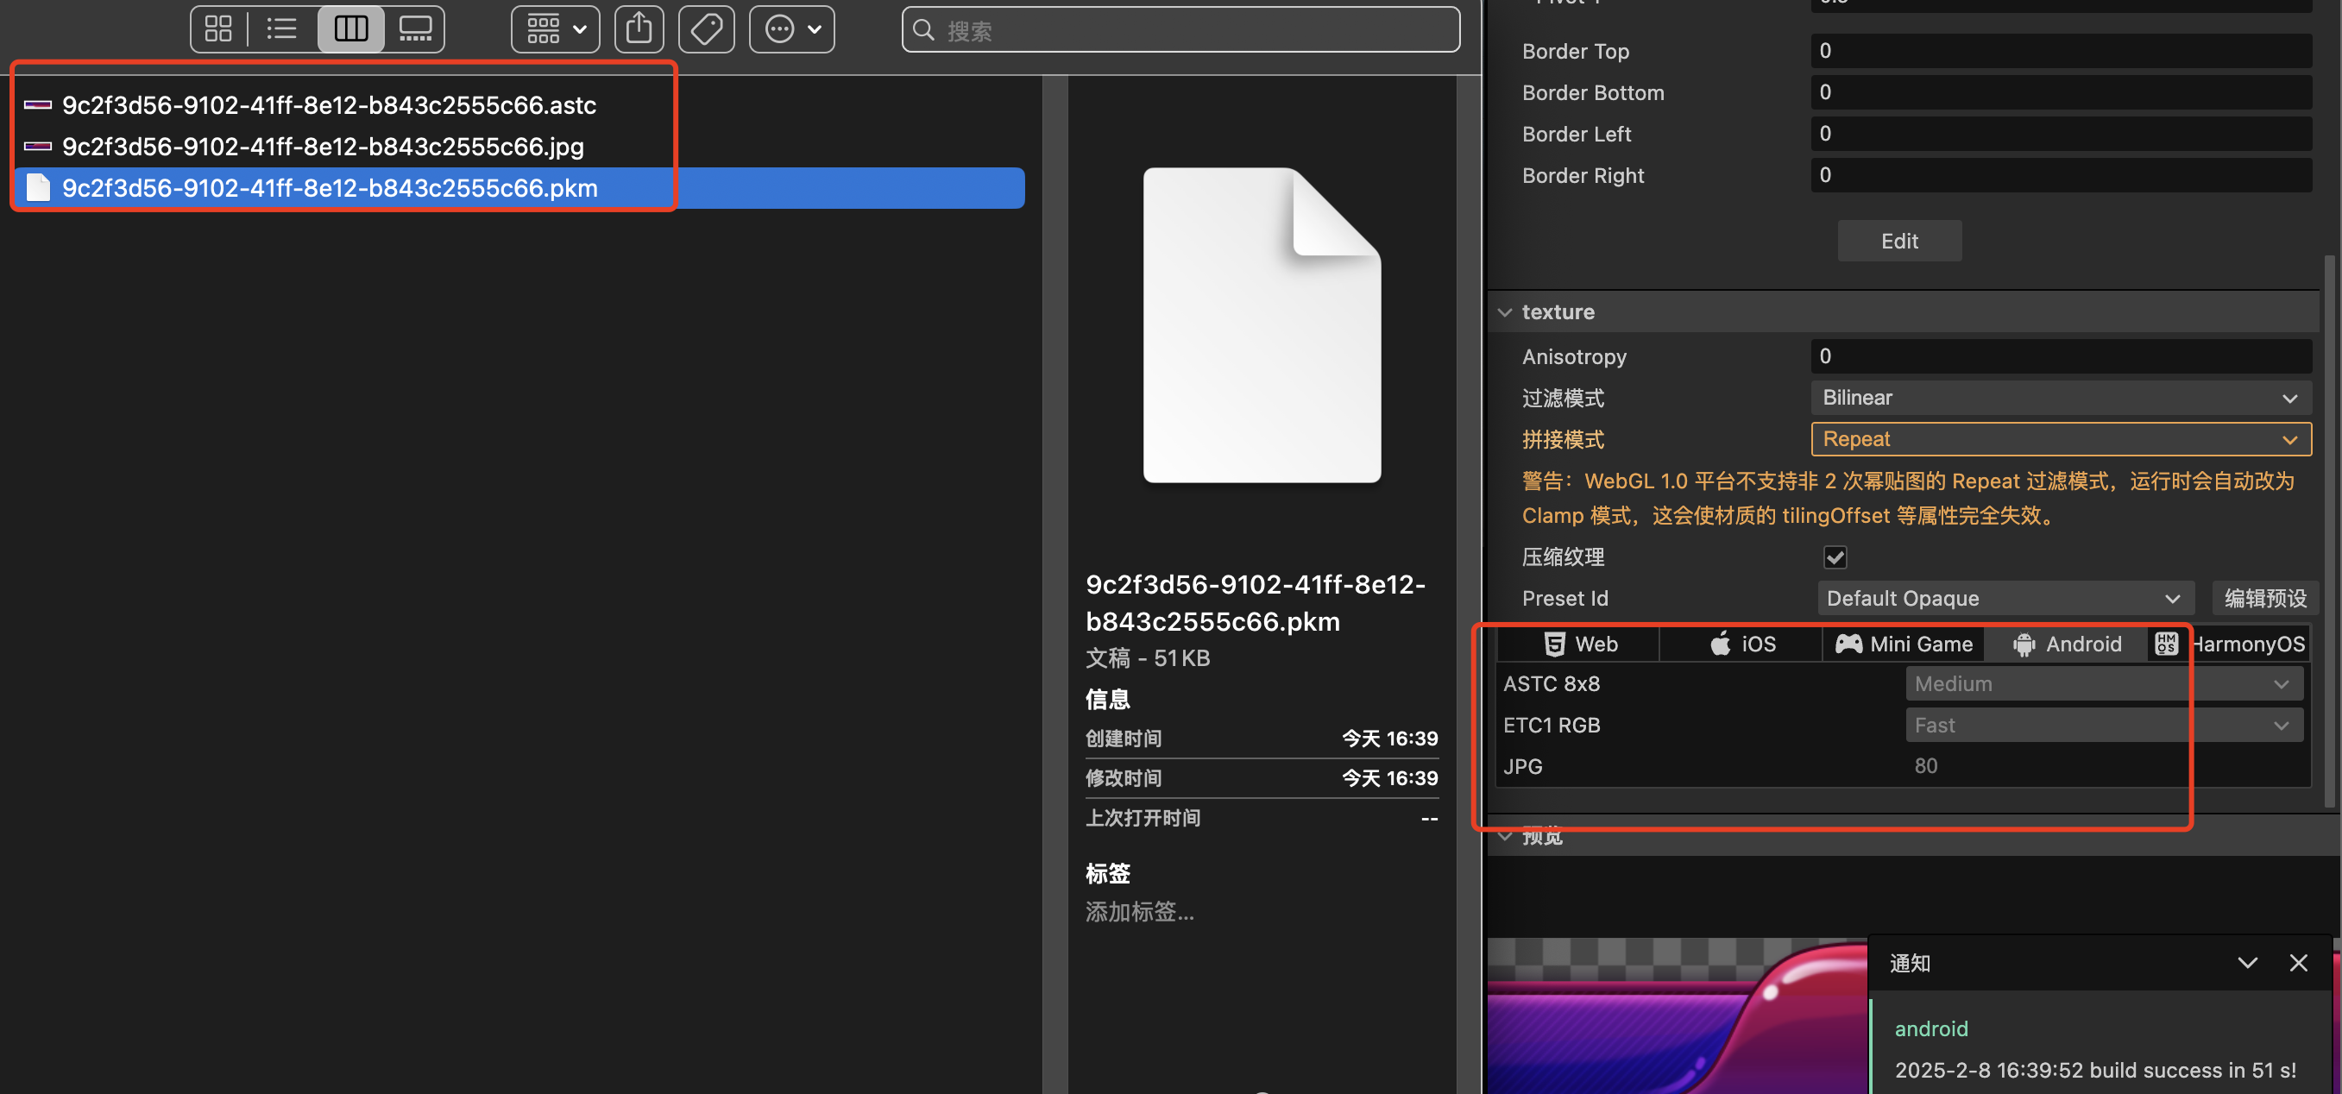Open the Default Opaque preset dropdown

2004,599
